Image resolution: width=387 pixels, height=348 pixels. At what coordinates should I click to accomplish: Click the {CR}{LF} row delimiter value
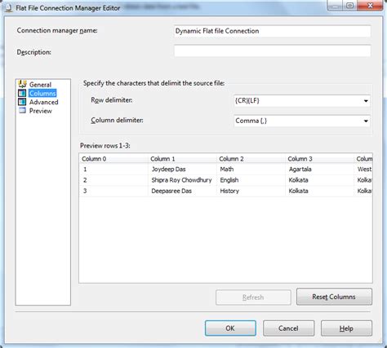tap(247, 101)
